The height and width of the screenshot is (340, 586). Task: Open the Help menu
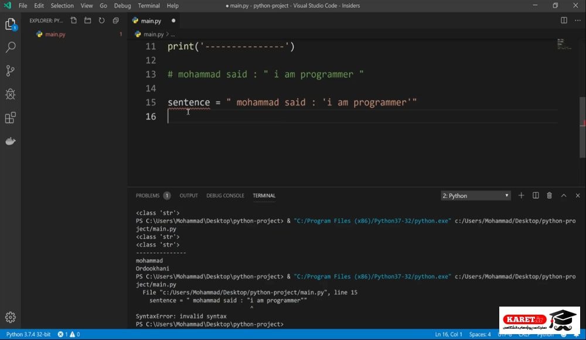tap(173, 6)
